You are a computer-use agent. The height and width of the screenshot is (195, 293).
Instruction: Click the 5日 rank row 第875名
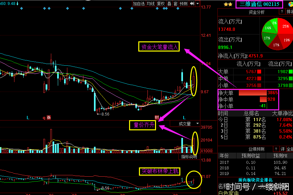pos(255,137)
